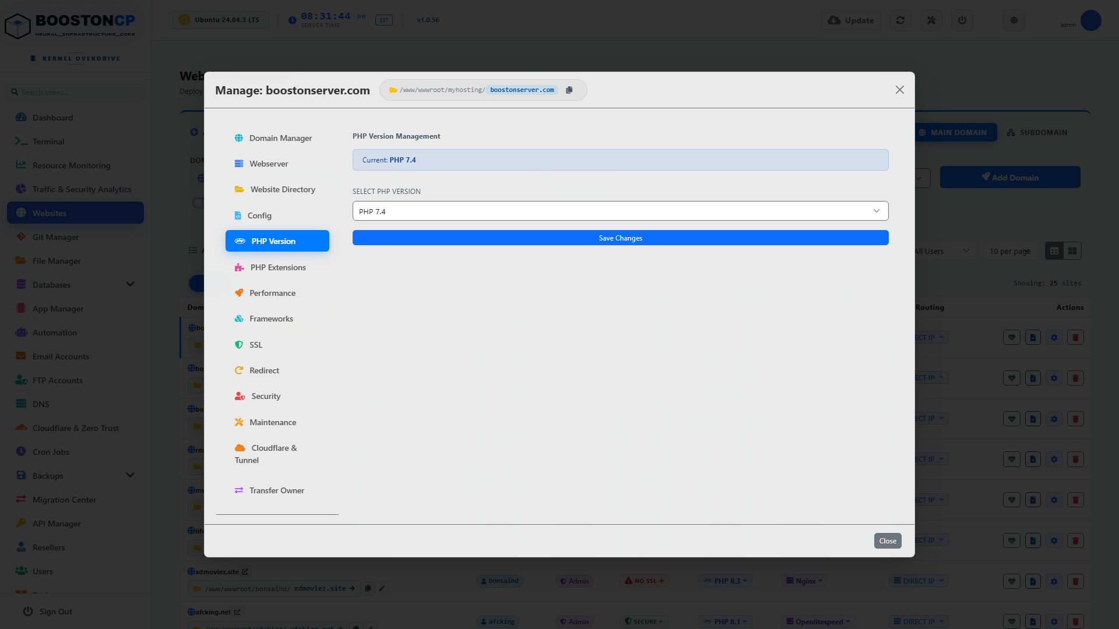Open the All Users filter dropdown
The width and height of the screenshot is (1119, 629).
[x=943, y=251]
